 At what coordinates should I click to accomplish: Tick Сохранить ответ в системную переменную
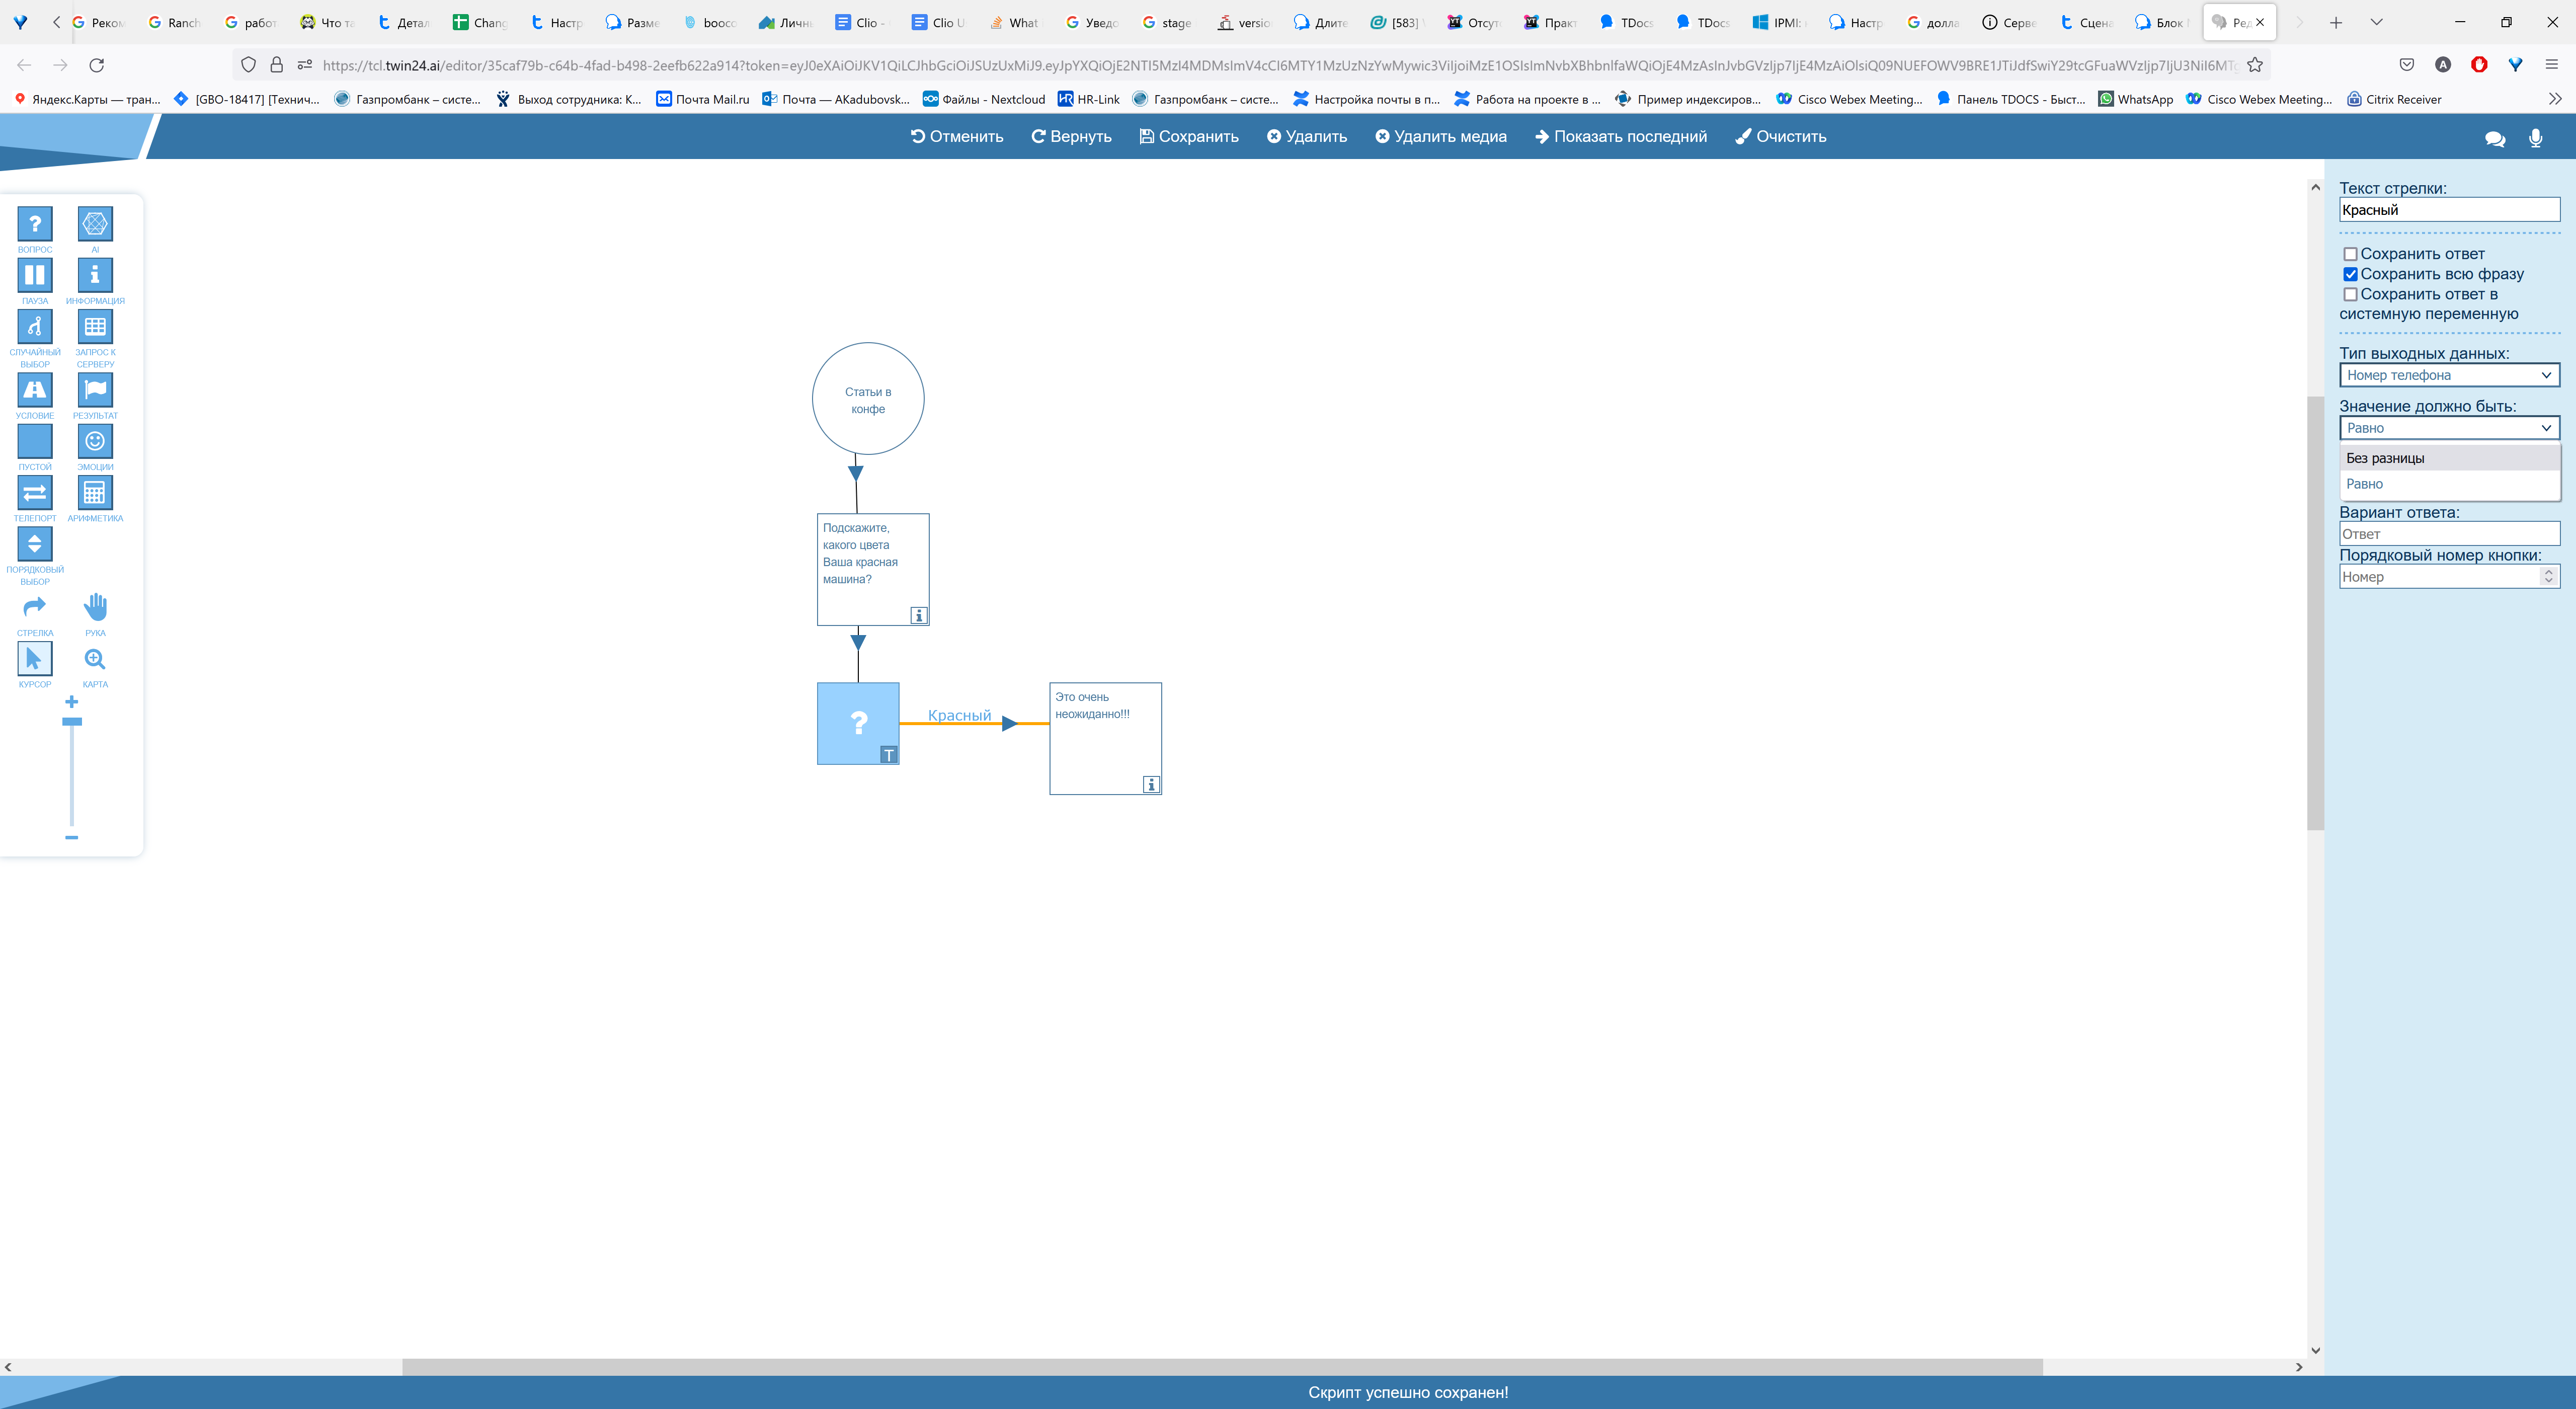[x=2351, y=294]
